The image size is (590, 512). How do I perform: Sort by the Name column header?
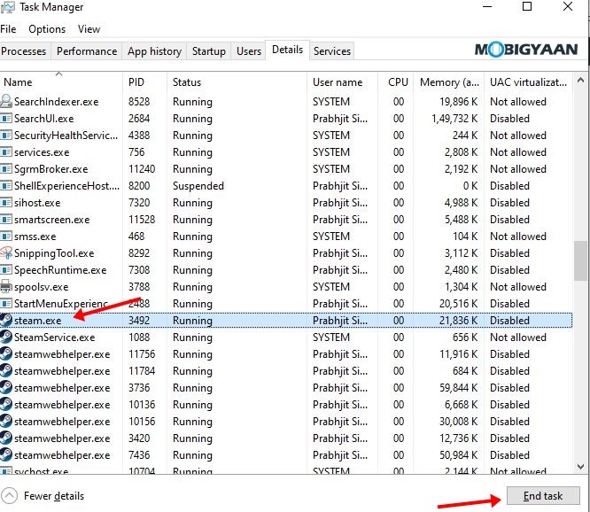61,82
